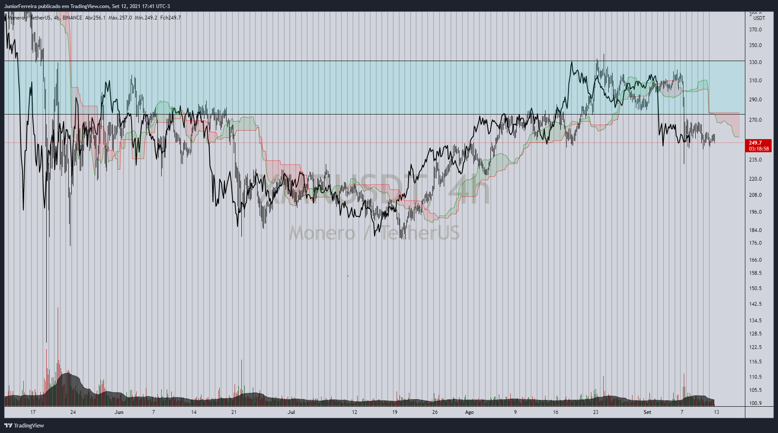
Task: Click the 310.0 price axis label
Action: coord(755,81)
